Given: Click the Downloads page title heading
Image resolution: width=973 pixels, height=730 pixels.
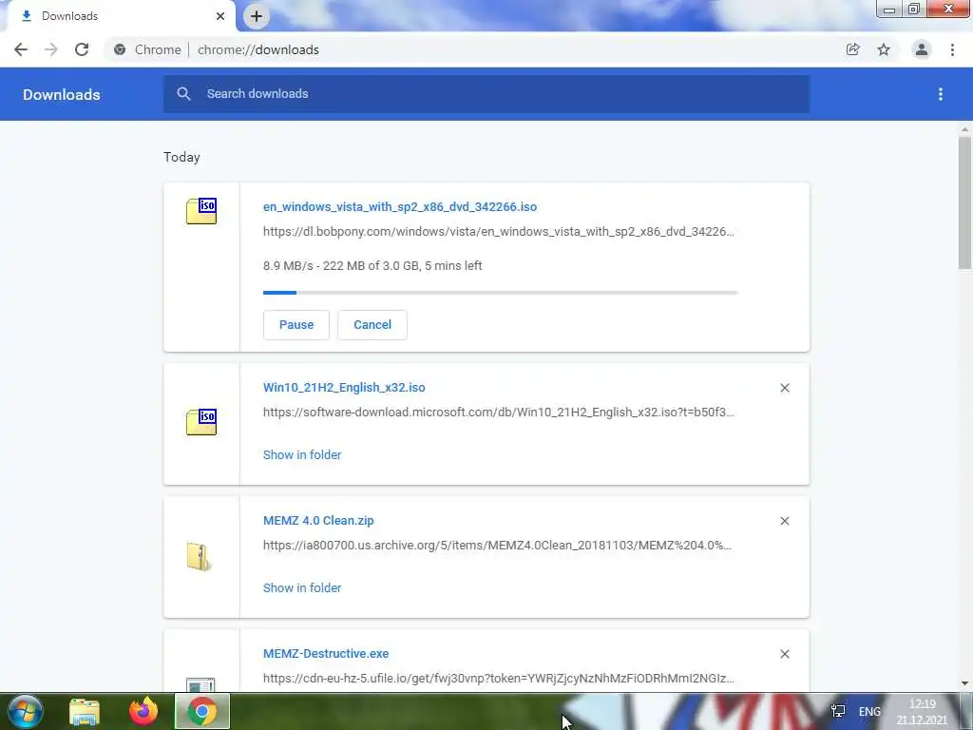Looking at the screenshot, I should [62, 94].
